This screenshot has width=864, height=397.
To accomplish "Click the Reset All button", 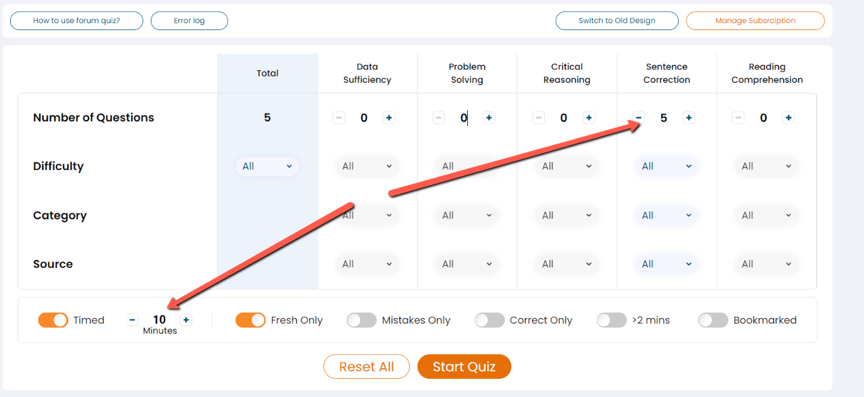I will tap(367, 367).
